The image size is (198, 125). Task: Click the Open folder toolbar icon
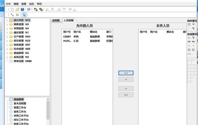tap(18, 9)
